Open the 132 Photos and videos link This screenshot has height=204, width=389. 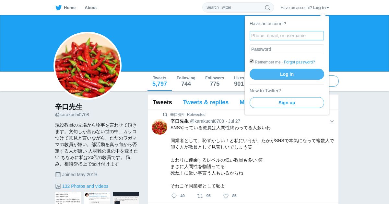tap(85, 186)
